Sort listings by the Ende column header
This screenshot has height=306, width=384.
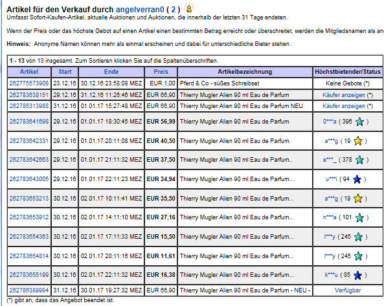[x=111, y=72]
